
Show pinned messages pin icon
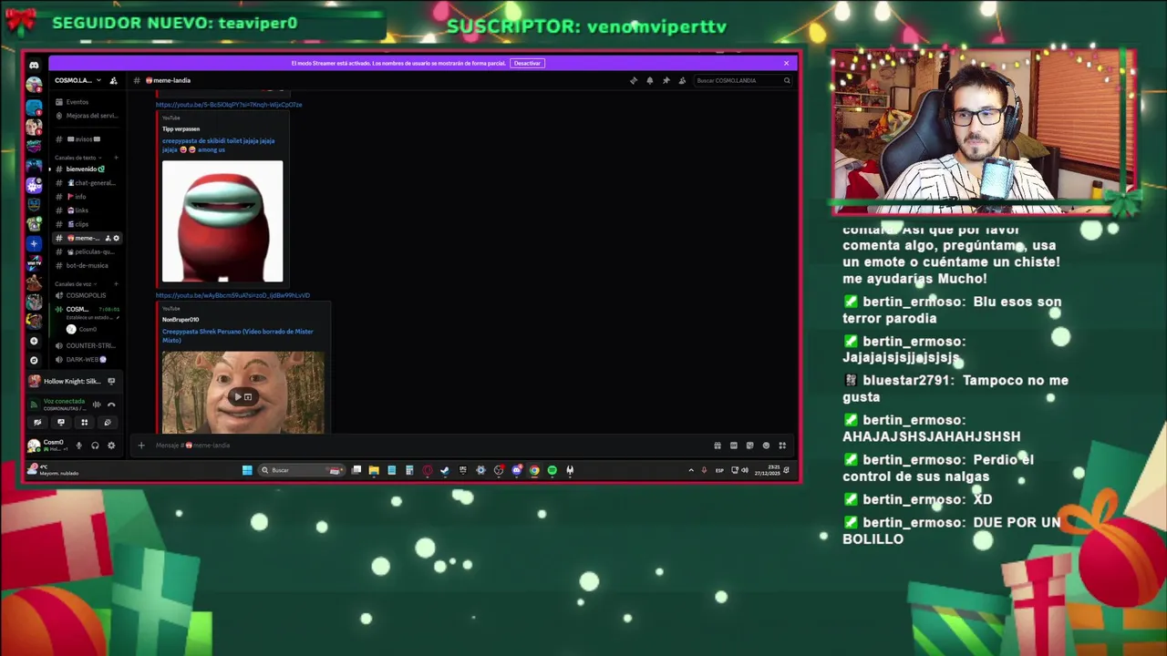click(x=666, y=80)
